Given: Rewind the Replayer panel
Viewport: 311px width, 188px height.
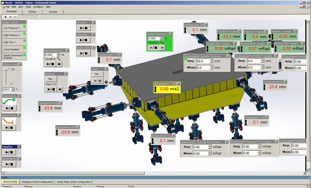Looking at the screenshot, I should [60, 89].
